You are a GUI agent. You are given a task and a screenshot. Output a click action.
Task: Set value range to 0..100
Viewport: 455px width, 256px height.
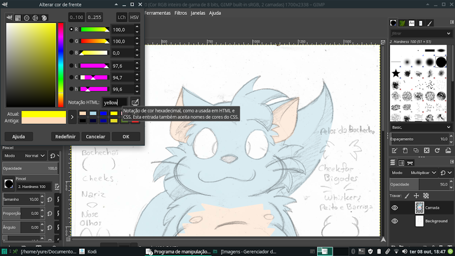[76, 17]
